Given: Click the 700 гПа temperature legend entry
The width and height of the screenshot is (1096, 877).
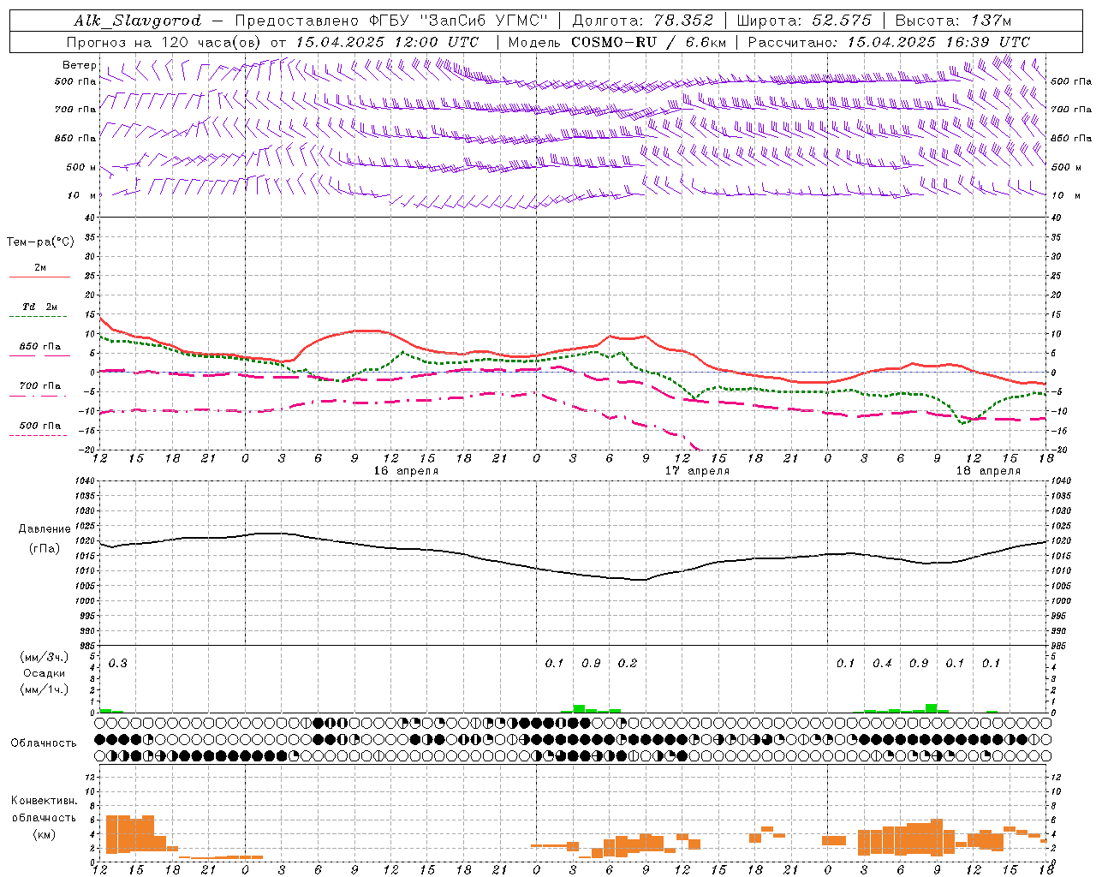Looking at the screenshot, I should pyautogui.click(x=39, y=386).
